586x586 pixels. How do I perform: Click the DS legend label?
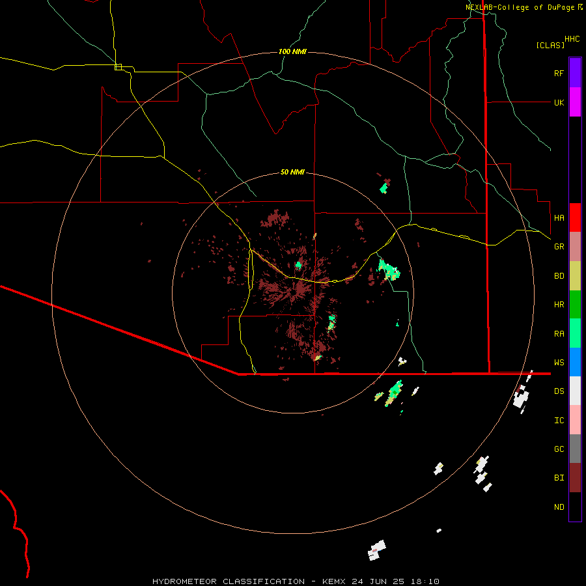[559, 391]
